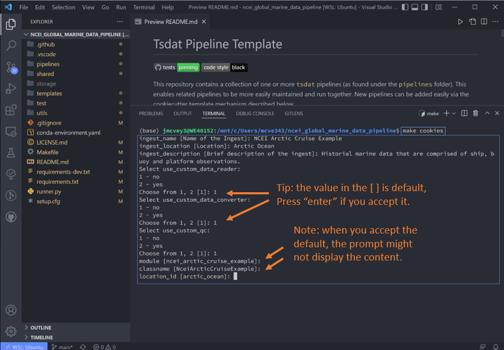Viewport: 504px width, 350px height.
Task: Open the Testing beaker icon view
Action: click(11, 152)
